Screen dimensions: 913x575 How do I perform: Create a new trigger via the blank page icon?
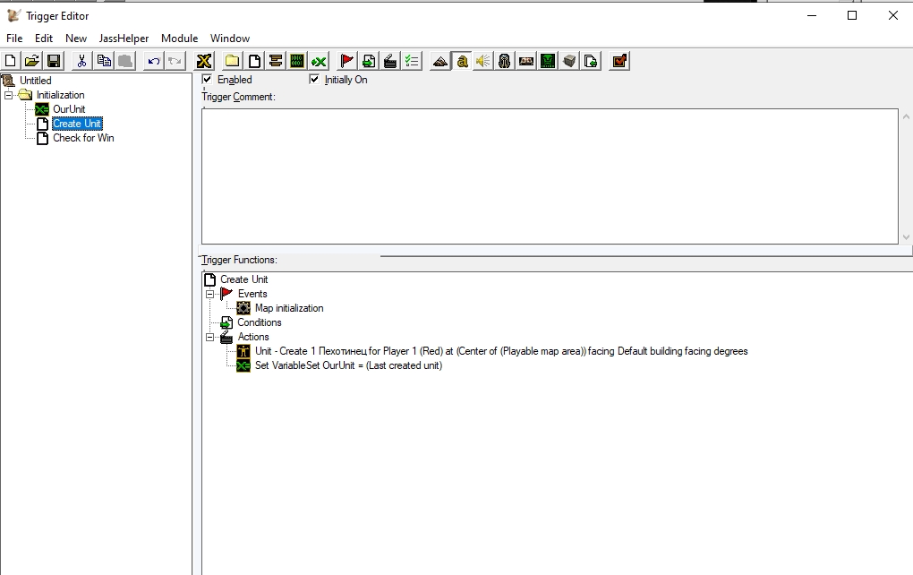(x=254, y=61)
